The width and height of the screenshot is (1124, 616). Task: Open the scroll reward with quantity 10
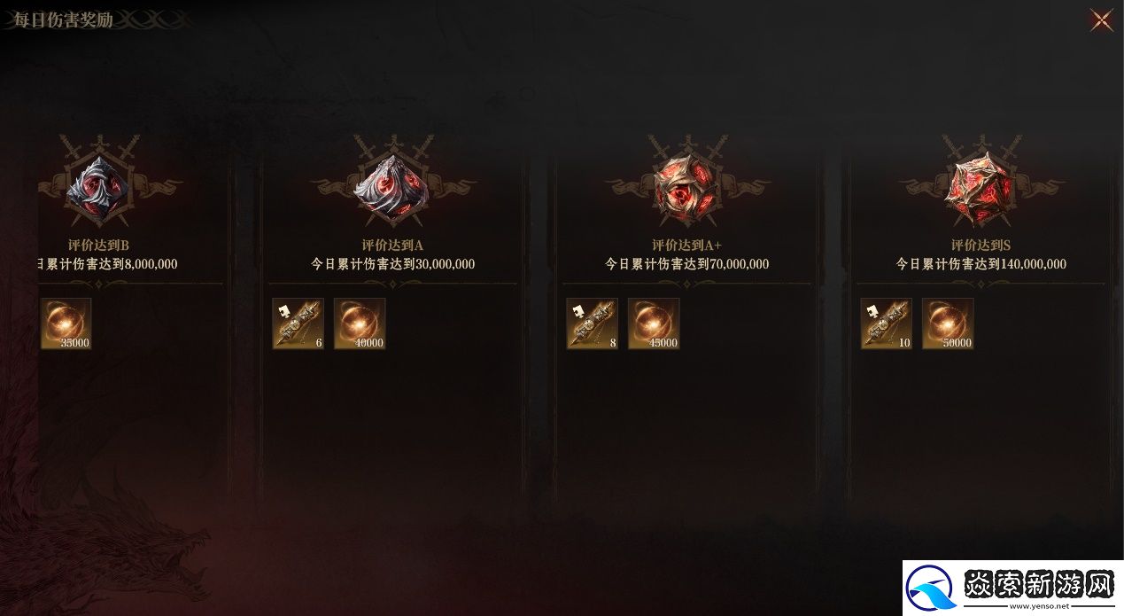[x=886, y=324]
